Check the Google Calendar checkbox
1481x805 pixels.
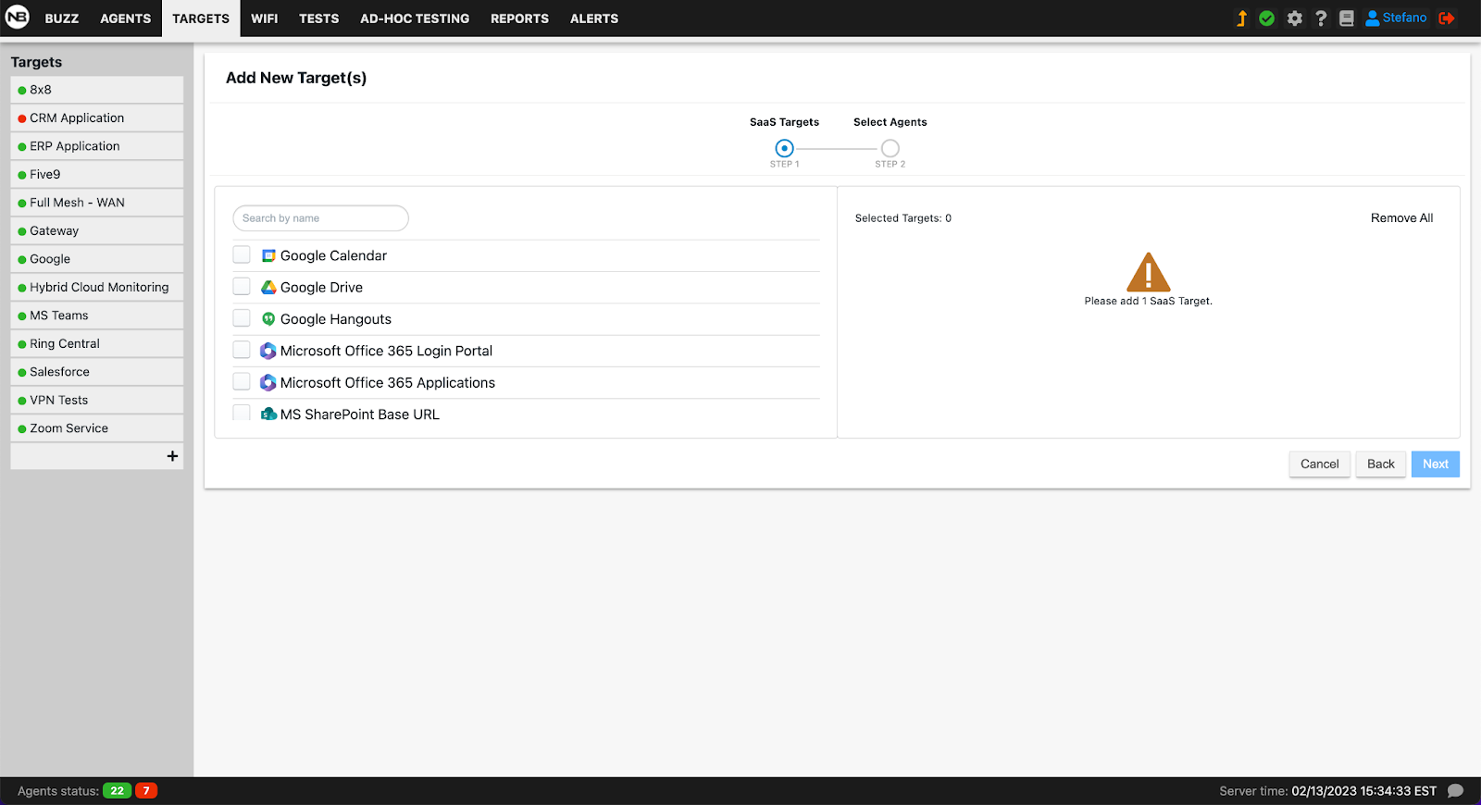pos(242,254)
